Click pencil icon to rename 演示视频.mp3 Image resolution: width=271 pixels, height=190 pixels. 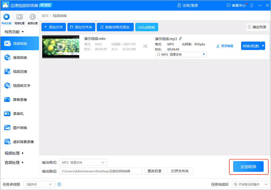pyautogui.click(x=180, y=39)
